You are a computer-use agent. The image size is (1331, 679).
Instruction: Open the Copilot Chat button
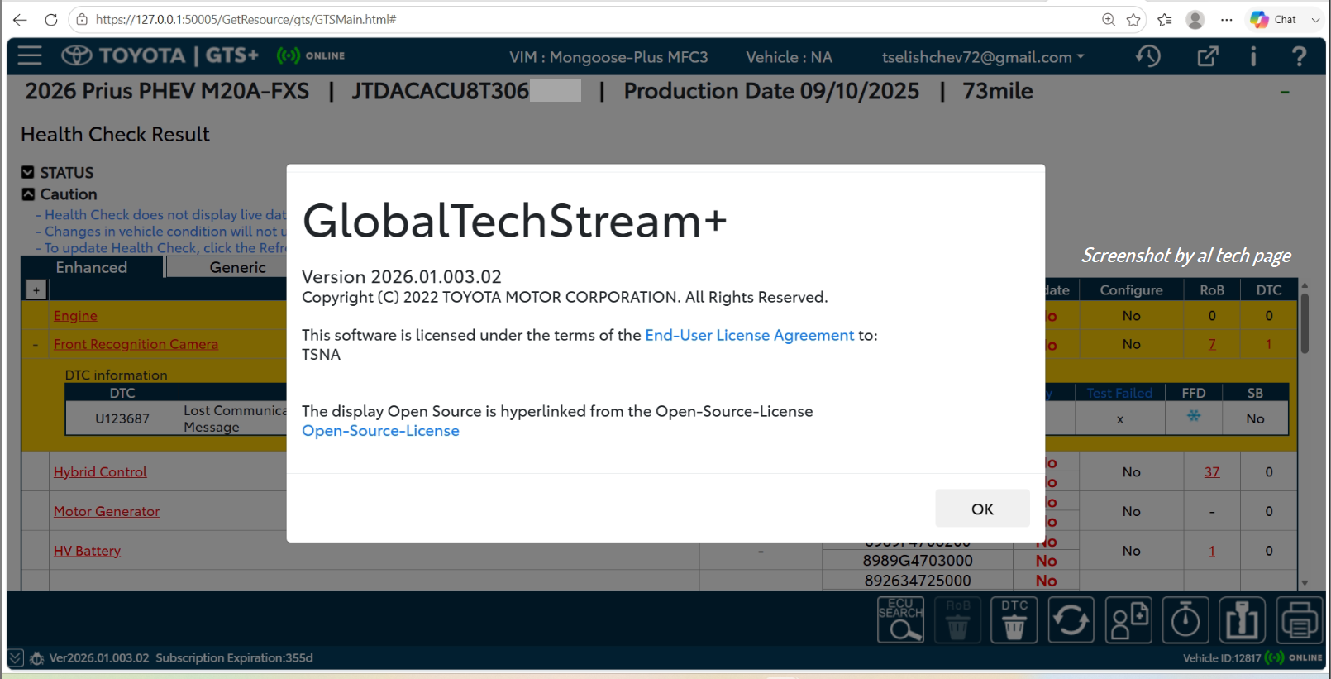1274,20
